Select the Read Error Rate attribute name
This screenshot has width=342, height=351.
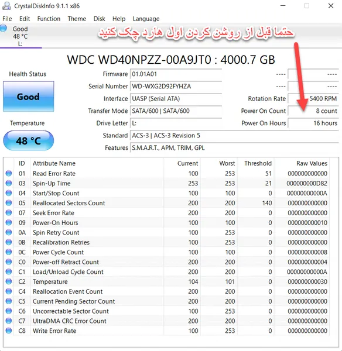point(54,174)
